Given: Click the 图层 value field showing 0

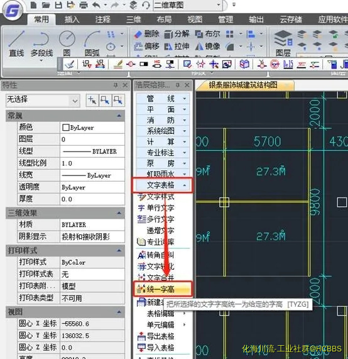Looking at the screenshot, I should coord(92,139).
